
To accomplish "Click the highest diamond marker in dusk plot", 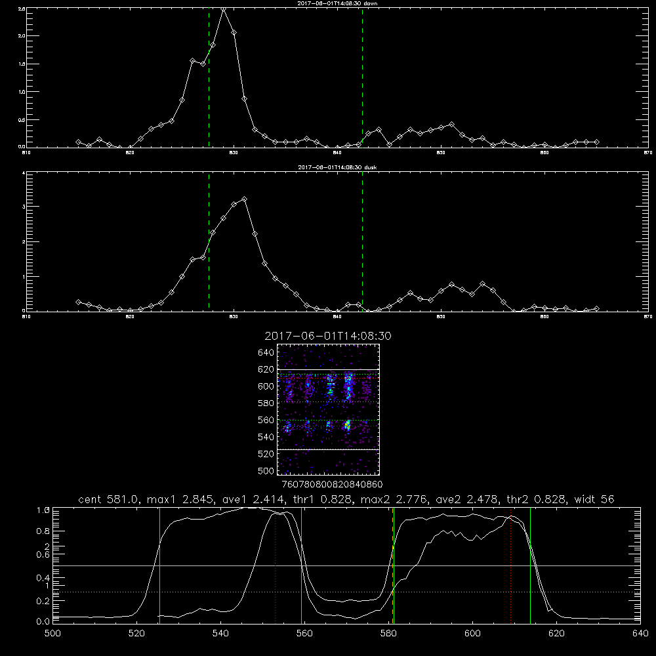I will [x=244, y=199].
